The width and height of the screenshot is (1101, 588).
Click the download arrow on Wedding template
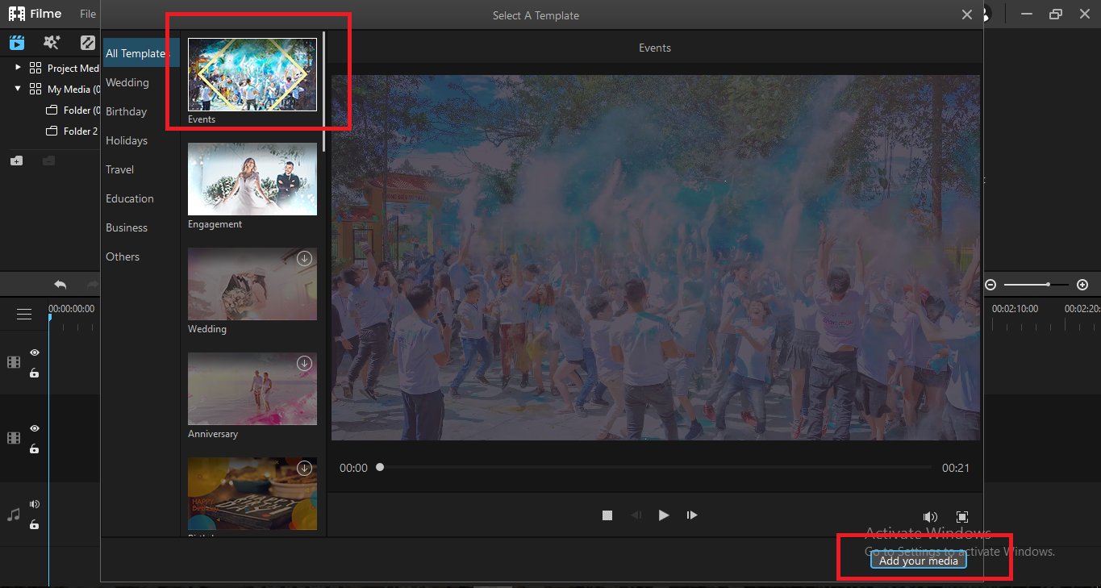(x=304, y=258)
